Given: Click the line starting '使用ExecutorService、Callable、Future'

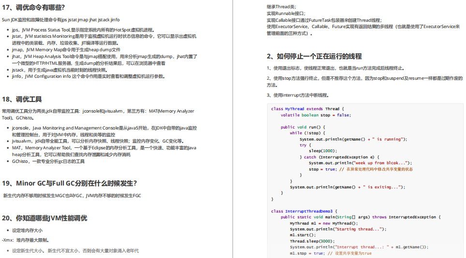Looking at the screenshot, I should (363, 30).
